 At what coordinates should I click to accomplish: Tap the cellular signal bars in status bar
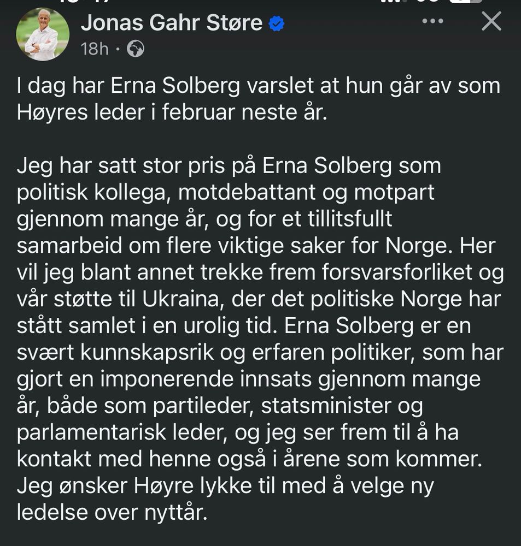(x=394, y=1)
